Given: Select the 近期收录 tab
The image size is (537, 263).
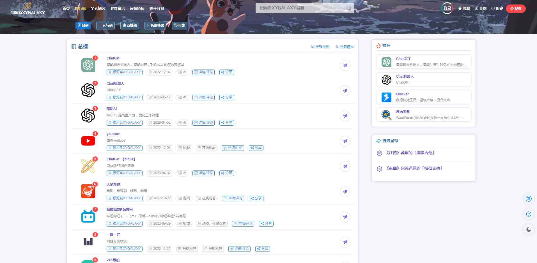Looking at the screenshot, I should point(155,25).
